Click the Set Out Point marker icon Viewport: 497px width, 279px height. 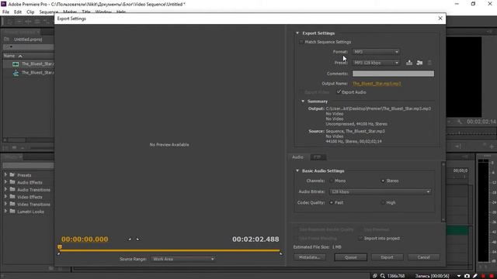137,239
